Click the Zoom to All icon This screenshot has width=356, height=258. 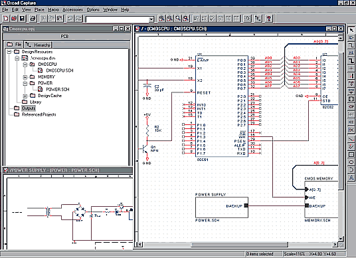tap(186, 19)
